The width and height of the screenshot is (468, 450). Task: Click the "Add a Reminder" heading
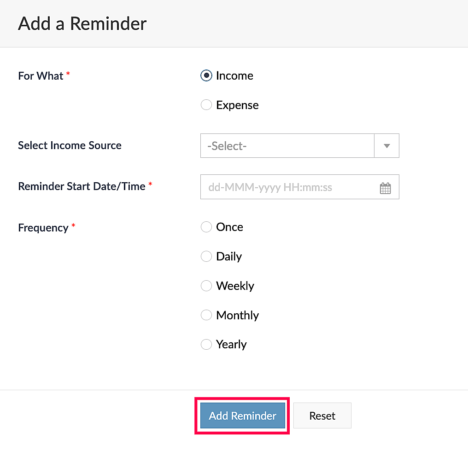(82, 23)
